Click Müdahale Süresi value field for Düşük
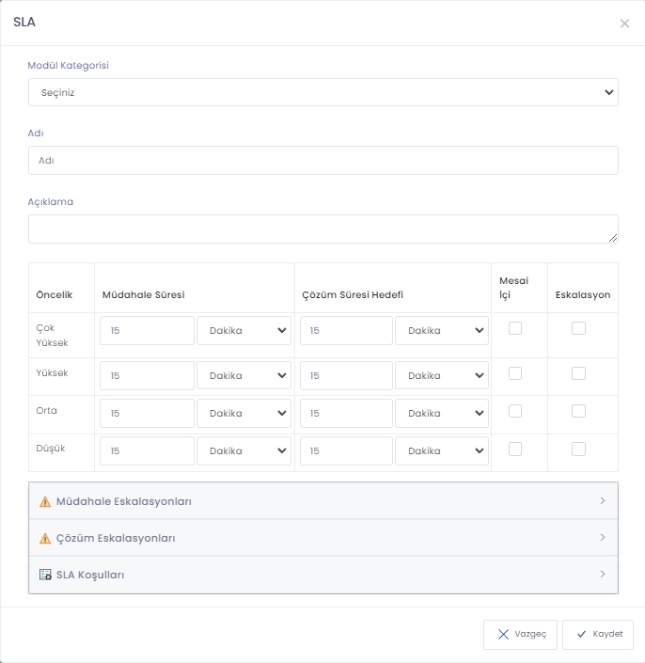The height and width of the screenshot is (663, 645). (x=147, y=451)
